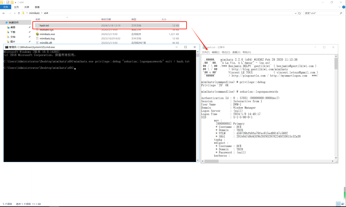This screenshot has width=346, height=207.
Task: Click Notepad vertical scrollbar up arrow
Action: point(336,56)
